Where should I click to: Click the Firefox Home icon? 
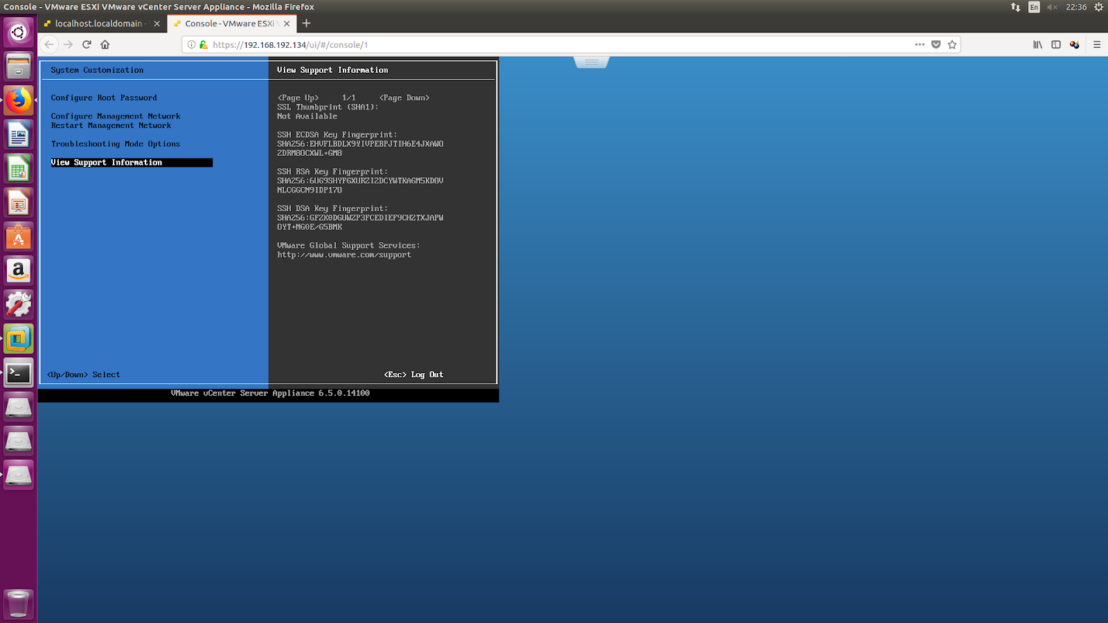click(x=104, y=44)
